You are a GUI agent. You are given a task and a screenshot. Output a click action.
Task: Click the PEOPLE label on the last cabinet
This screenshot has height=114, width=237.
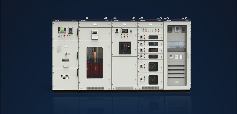coord(168,20)
